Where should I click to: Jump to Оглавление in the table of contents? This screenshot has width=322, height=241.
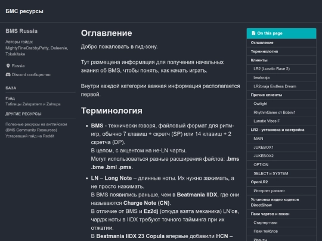[281, 43]
